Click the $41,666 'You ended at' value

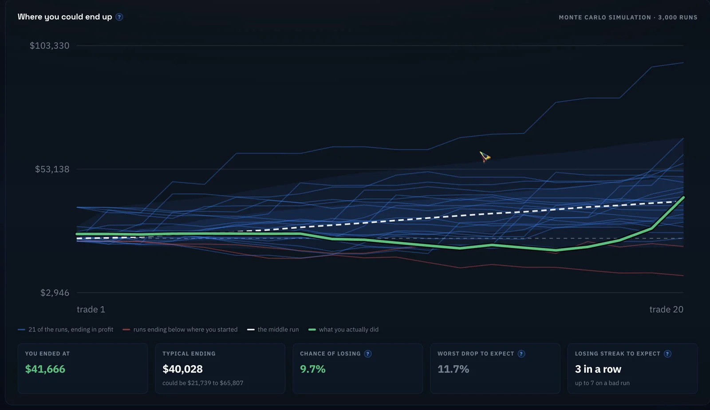pyautogui.click(x=45, y=369)
